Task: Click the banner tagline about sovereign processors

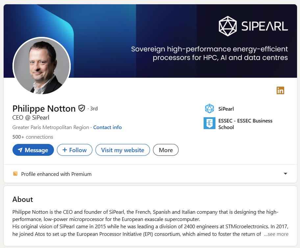Action: (x=210, y=53)
